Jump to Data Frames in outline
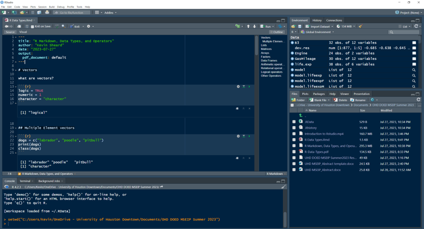The height and width of the screenshot is (229, 424). (x=269, y=60)
